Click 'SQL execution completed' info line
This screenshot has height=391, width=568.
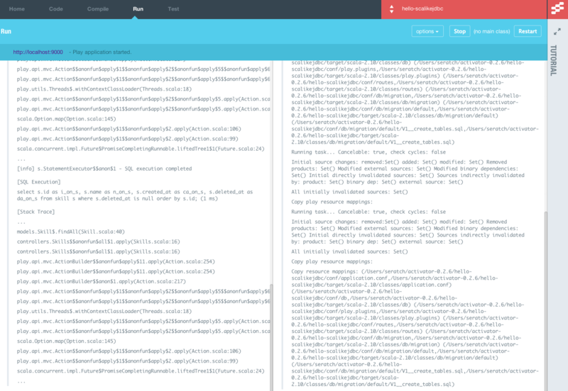point(104,169)
